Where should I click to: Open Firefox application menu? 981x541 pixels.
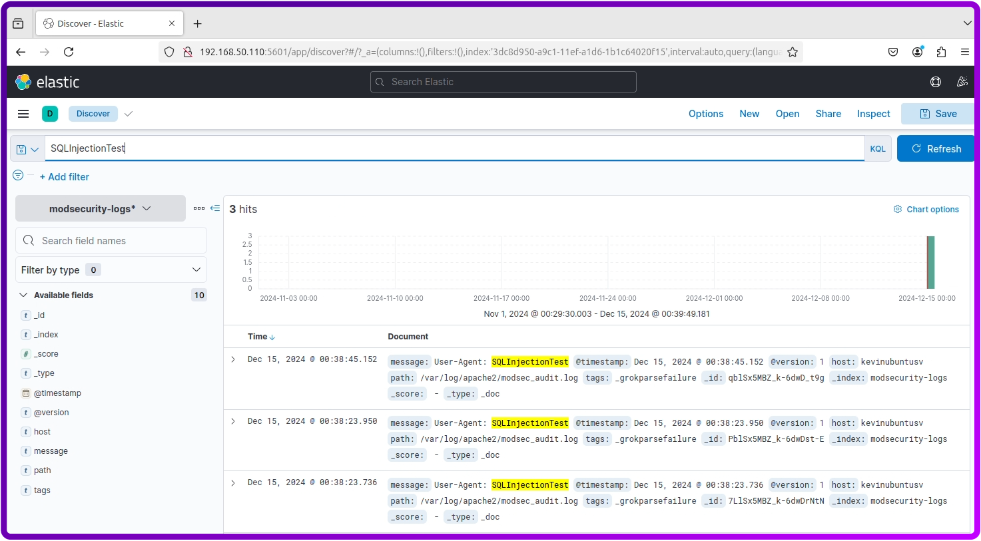coord(964,52)
